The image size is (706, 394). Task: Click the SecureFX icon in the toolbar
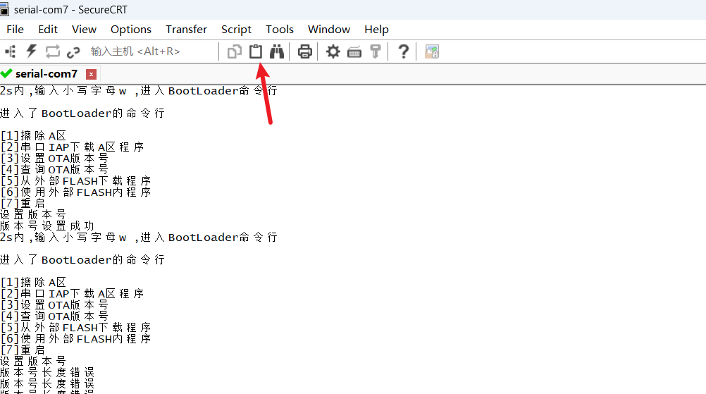432,51
